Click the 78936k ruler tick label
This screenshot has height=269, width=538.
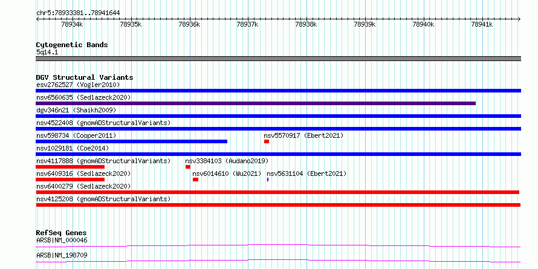(x=189, y=24)
